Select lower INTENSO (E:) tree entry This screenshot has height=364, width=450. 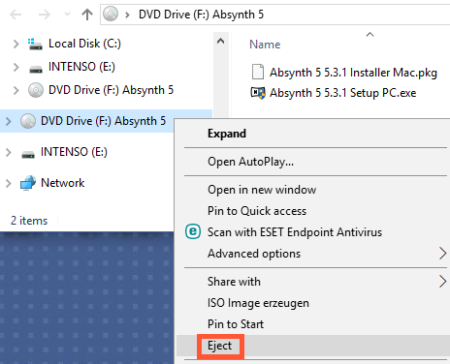pos(74,152)
